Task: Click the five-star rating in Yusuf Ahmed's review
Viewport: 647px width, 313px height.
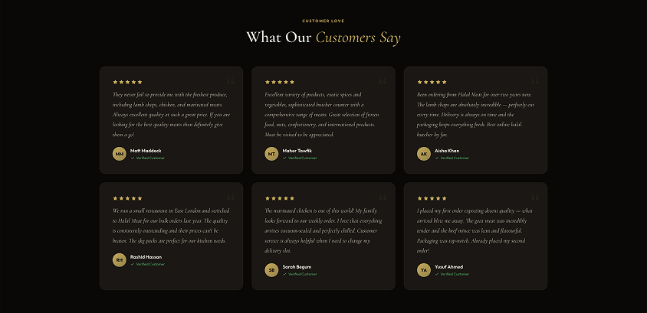Action: 432,198
